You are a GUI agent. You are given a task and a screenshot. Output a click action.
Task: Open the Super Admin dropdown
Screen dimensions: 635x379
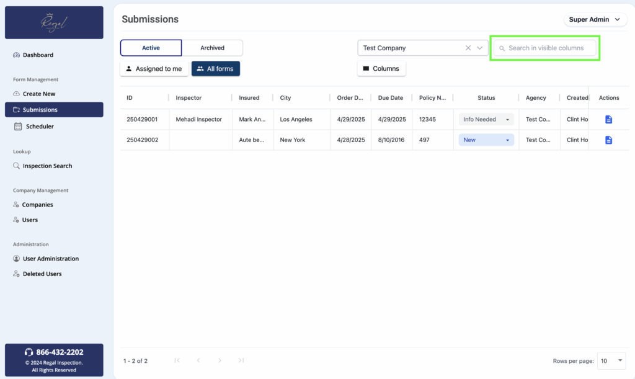[593, 20]
